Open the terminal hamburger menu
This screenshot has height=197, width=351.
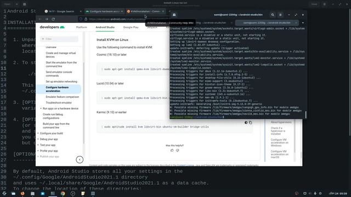coord(280,15)
